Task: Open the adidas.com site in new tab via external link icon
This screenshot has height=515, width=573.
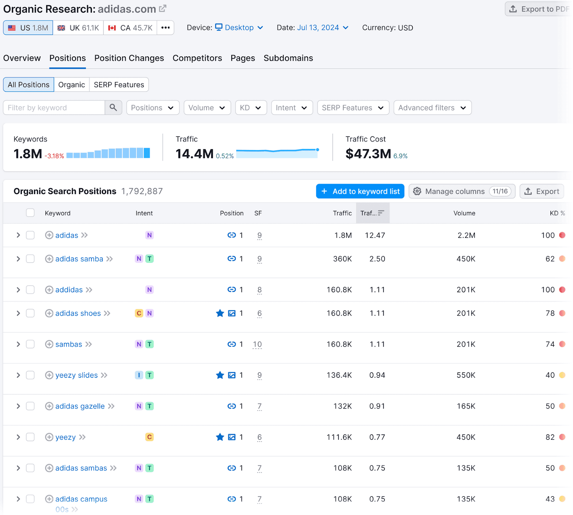Action: click(163, 8)
